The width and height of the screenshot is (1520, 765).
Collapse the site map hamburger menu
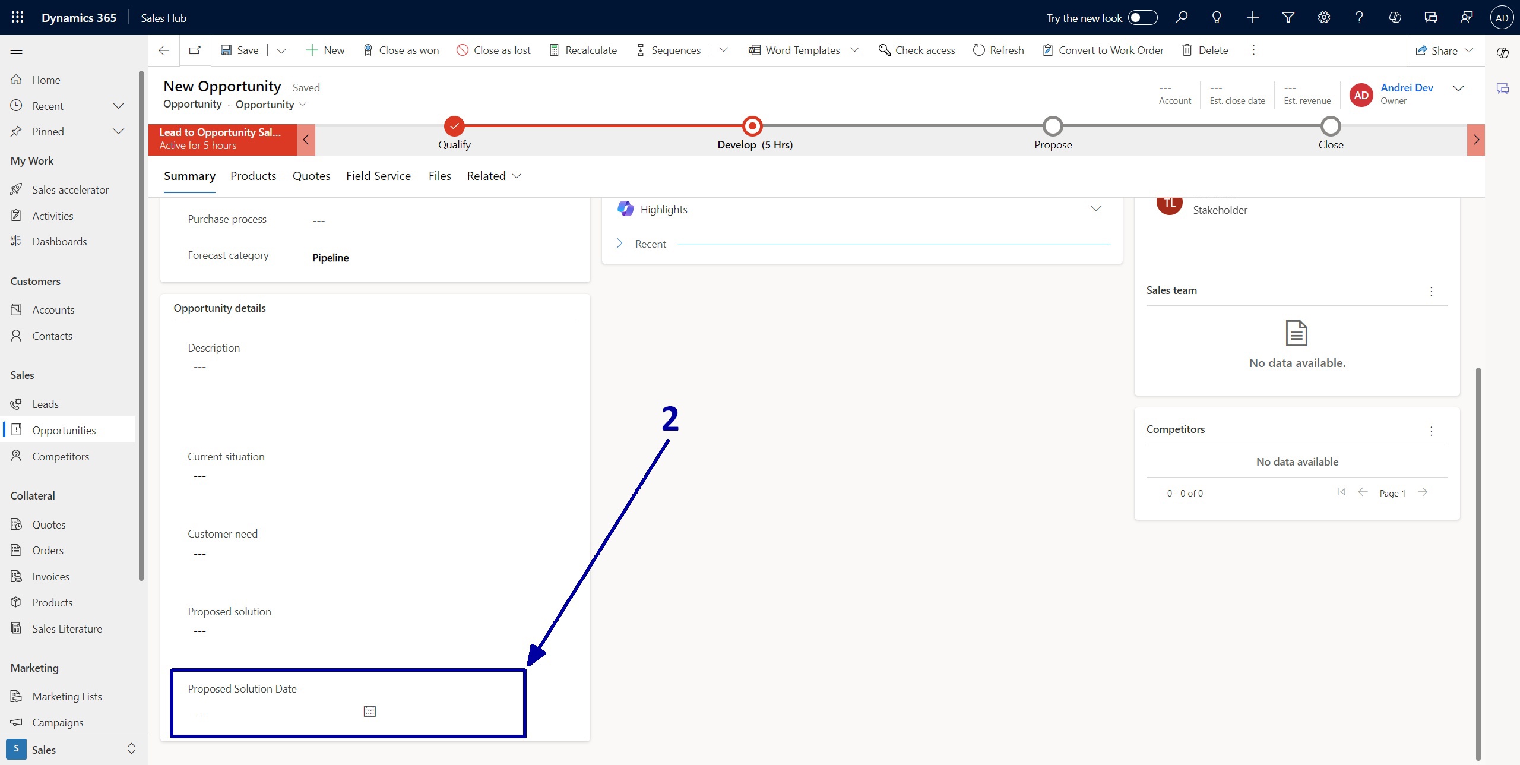coord(17,50)
